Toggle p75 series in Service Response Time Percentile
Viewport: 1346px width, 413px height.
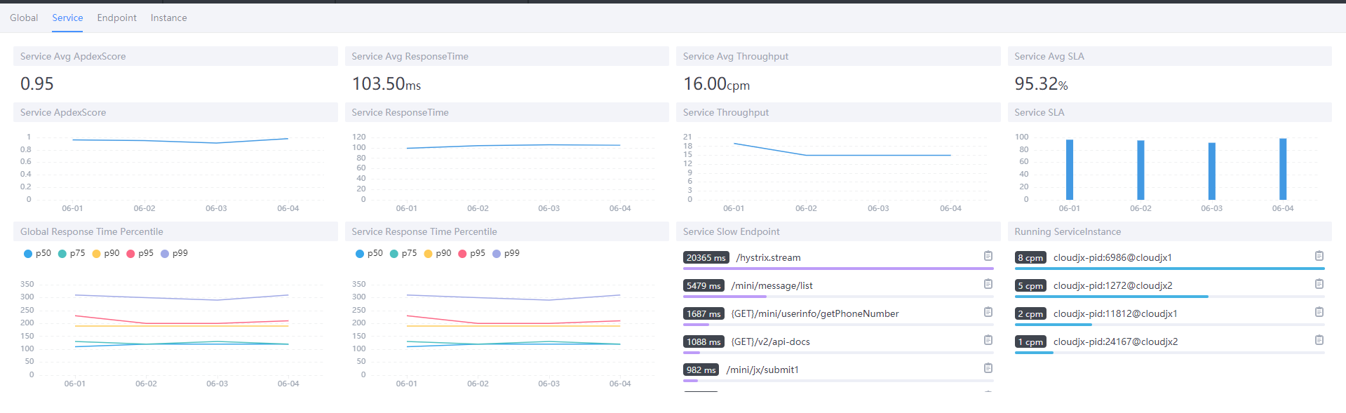click(403, 253)
